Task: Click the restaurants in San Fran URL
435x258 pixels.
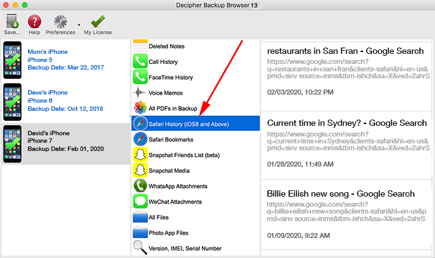Action: 348,69
